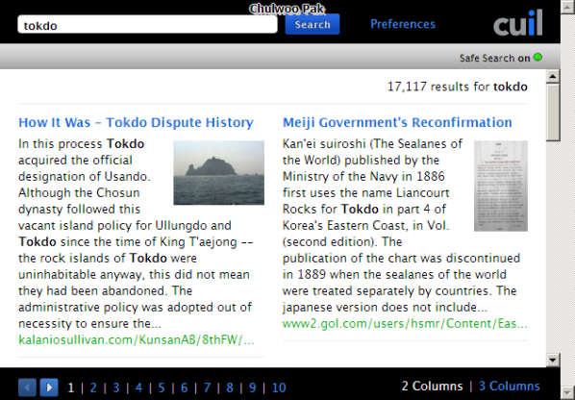575x400 pixels.
Task: Go to the previous results page arrow
Action: pos(27,387)
